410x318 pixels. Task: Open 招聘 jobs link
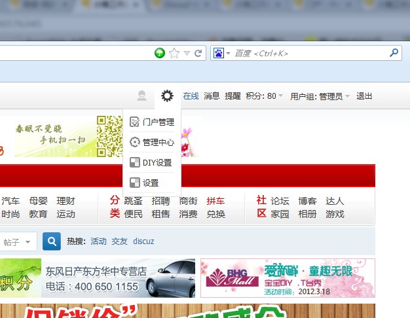tap(161, 201)
